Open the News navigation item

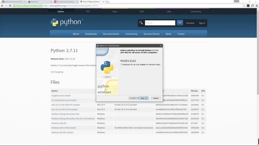[x=168, y=34]
